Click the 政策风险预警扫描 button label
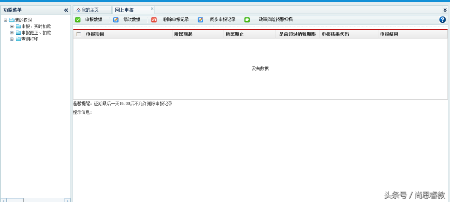 (x=276, y=20)
